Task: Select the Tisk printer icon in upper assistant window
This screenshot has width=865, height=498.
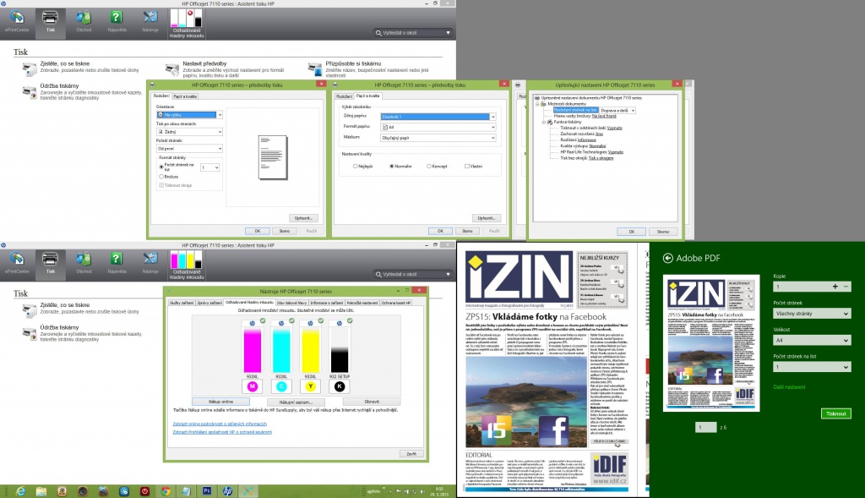Action: coord(50,22)
